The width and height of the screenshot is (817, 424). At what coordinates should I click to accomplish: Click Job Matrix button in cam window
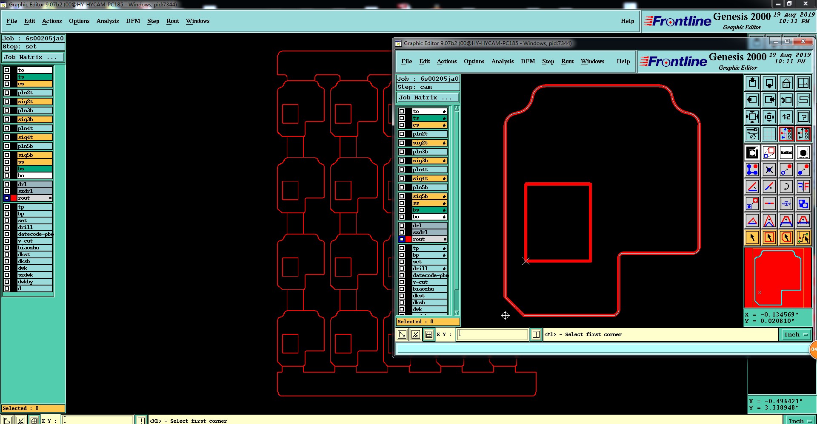[428, 97]
